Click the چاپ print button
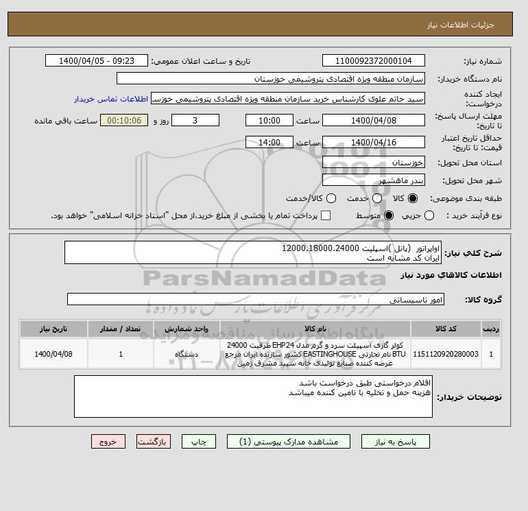Viewport: 528px width, 511px height. tap(199, 442)
